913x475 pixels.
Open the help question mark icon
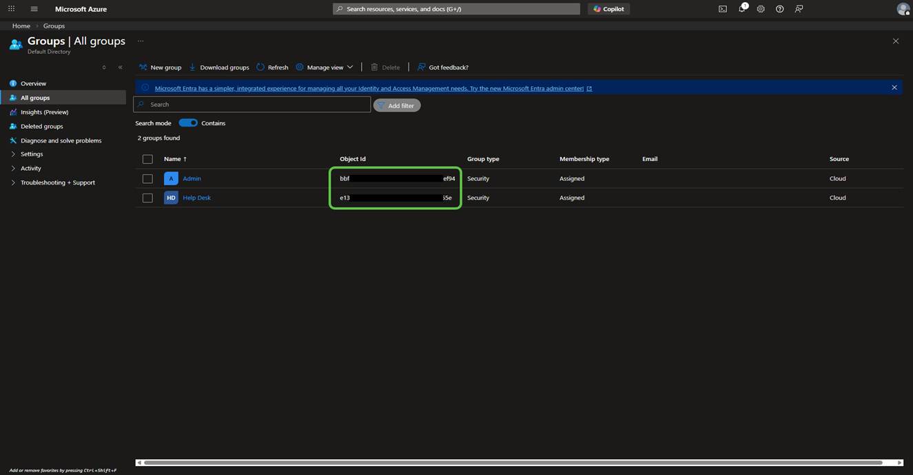[x=779, y=9]
